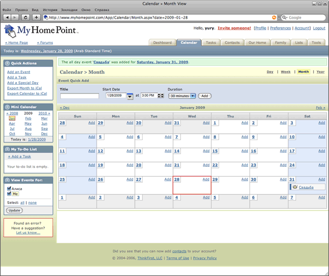Open the Dashboard tab
This screenshot has width=329, height=276.
tap(162, 43)
